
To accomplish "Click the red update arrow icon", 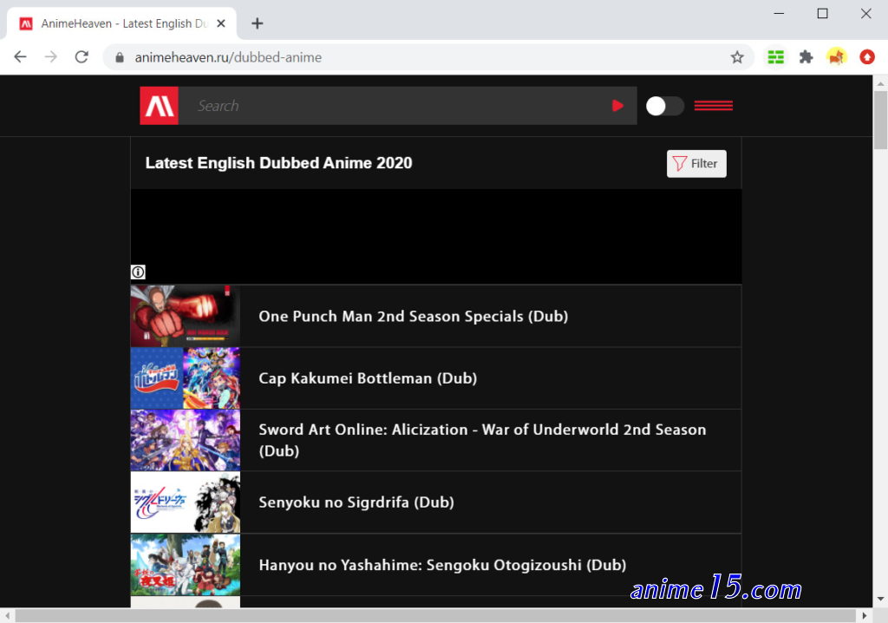I will tap(867, 56).
